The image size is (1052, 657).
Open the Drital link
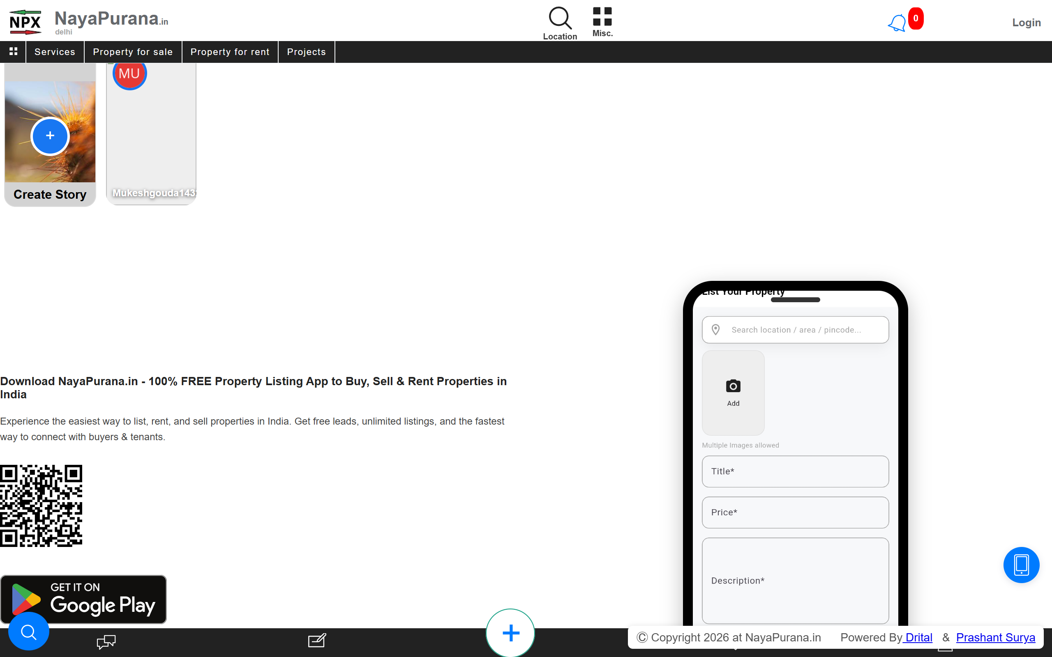click(x=918, y=637)
